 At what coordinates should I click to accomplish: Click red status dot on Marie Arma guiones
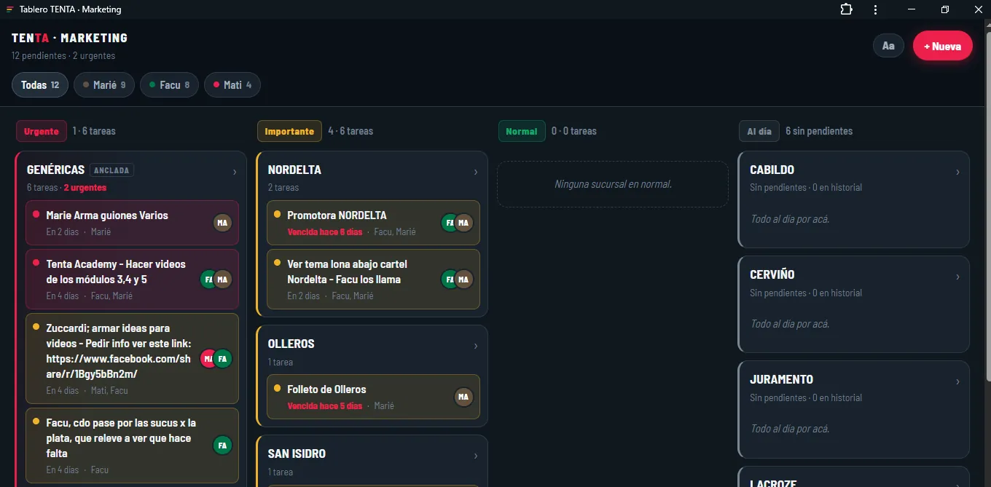(x=36, y=214)
